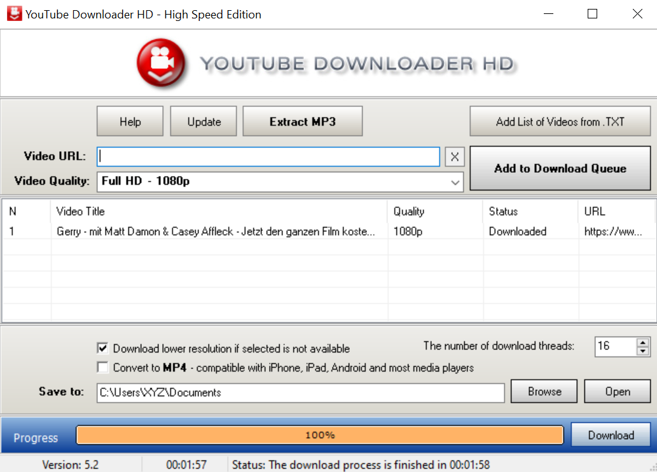
Task: Browse for a save folder
Action: pos(544,392)
